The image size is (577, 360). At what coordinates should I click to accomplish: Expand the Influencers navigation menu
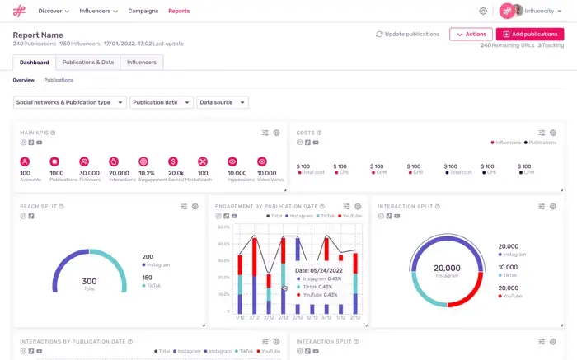tap(99, 11)
